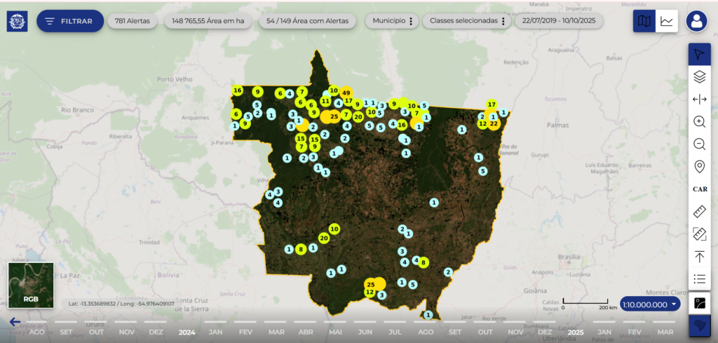Expand the Classes selecionadas menu
This screenshot has height=343, width=718.
pyautogui.click(x=468, y=21)
